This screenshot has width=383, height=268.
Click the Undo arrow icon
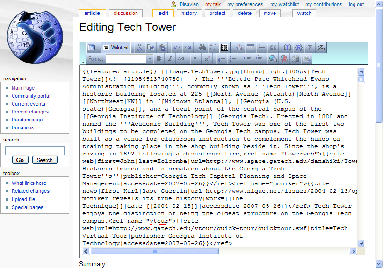pos(177,48)
